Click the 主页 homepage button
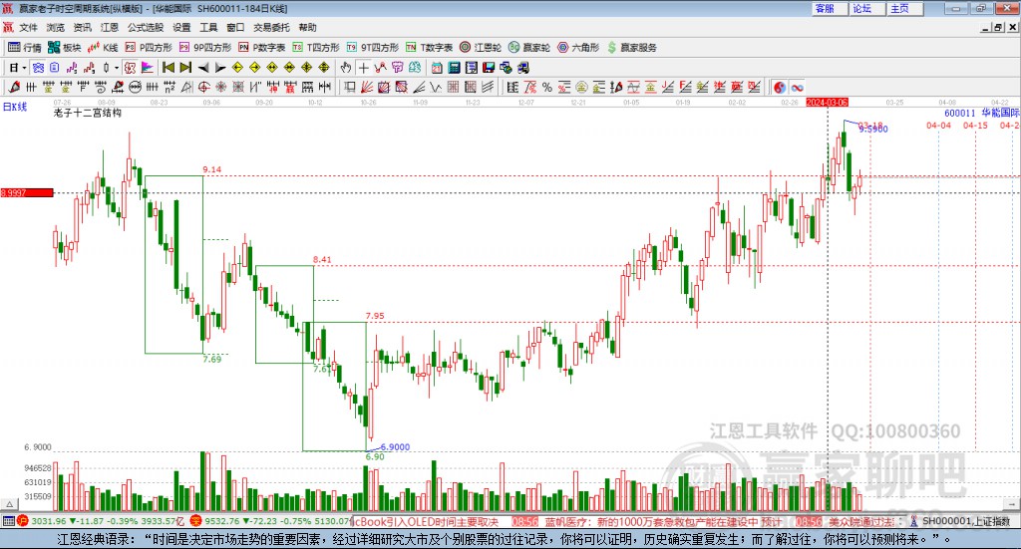The image size is (1021, 549). [x=905, y=8]
